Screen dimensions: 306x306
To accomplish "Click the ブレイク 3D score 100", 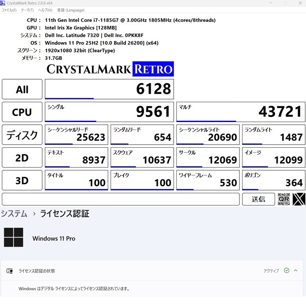I will coord(142,180).
